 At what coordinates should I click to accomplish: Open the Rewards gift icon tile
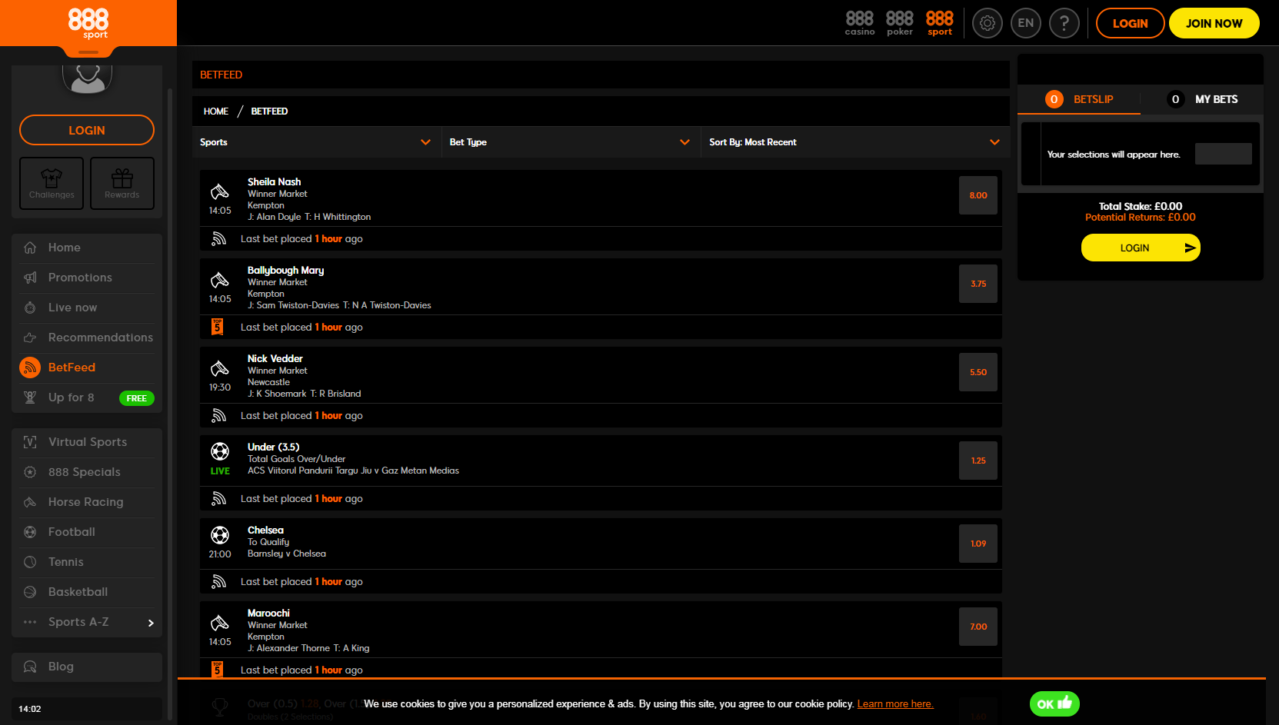coord(122,183)
